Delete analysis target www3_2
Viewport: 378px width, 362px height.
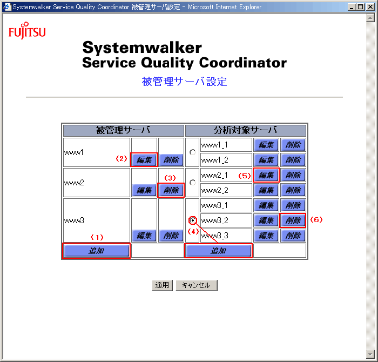tap(293, 220)
